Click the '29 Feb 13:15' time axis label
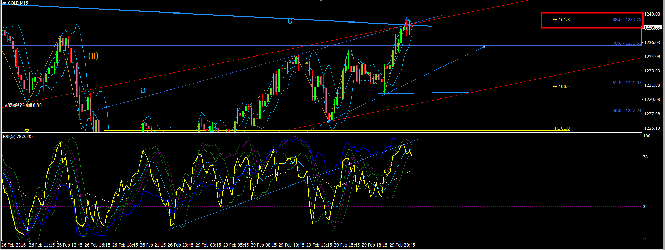 point(319,245)
